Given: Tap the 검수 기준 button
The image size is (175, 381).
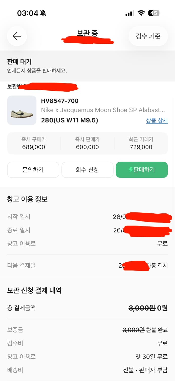Looking at the screenshot, I should [x=148, y=36].
